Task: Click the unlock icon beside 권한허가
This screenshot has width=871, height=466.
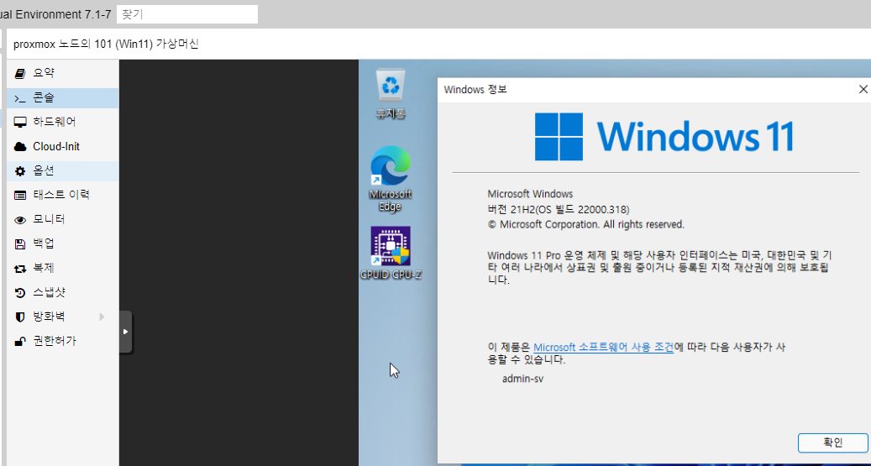Action: [20, 341]
